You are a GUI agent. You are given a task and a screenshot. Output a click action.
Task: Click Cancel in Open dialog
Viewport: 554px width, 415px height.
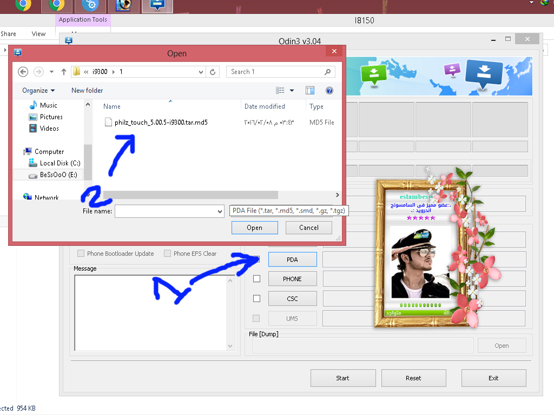(309, 227)
